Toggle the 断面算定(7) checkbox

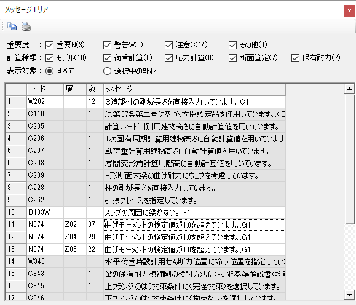[x=232, y=58]
